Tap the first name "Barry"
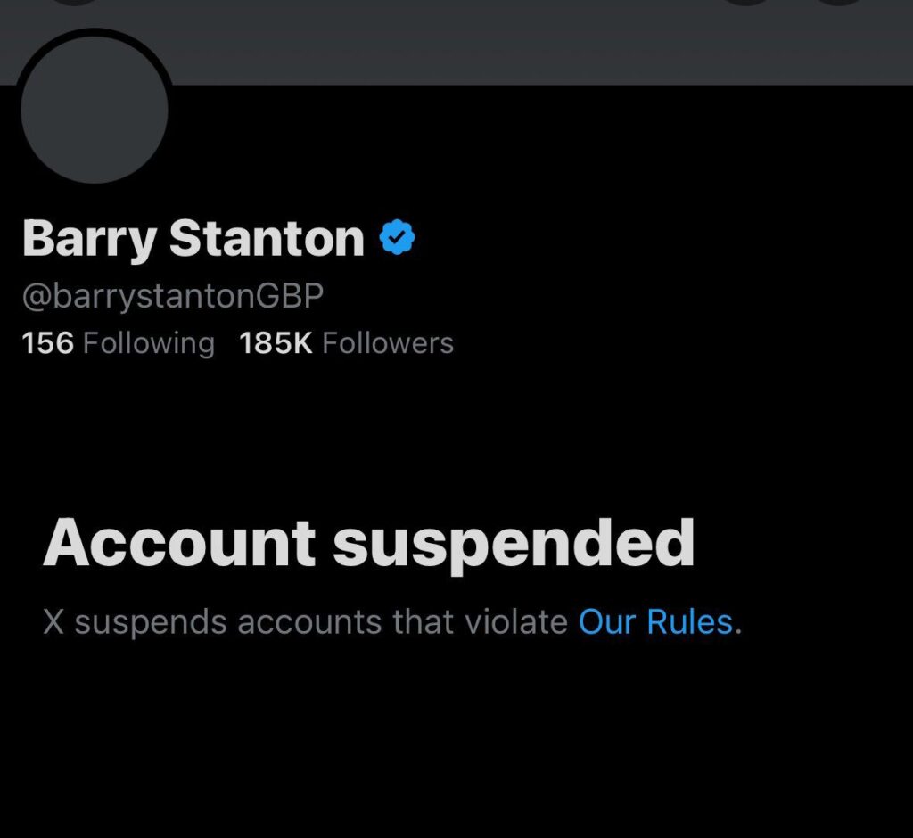 click(x=87, y=239)
